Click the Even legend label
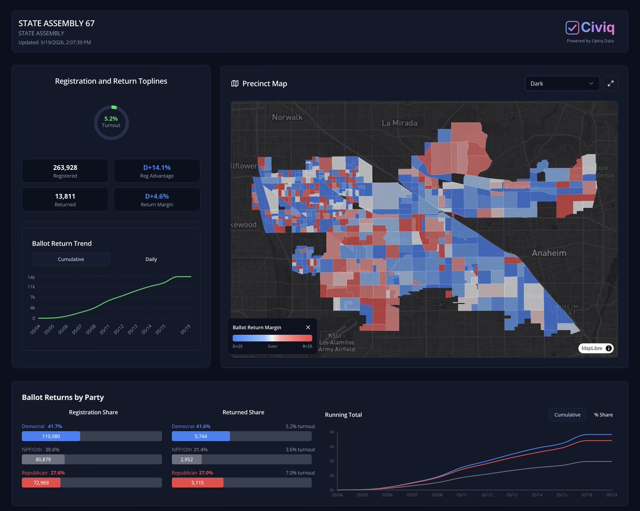This screenshot has height=511, width=640. click(x=273, y=346)
